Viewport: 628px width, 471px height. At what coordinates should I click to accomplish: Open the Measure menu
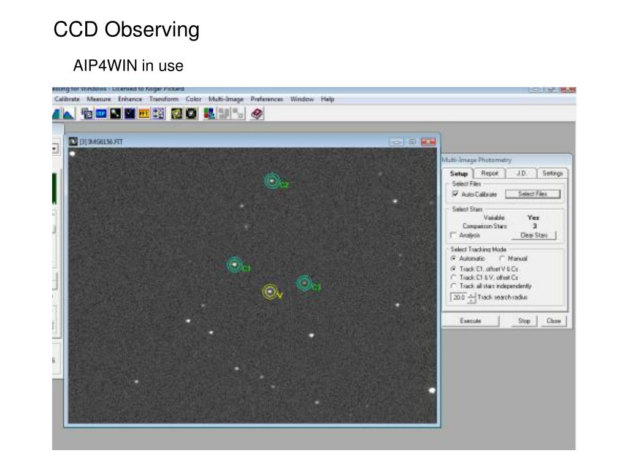[x=99, y=99]
